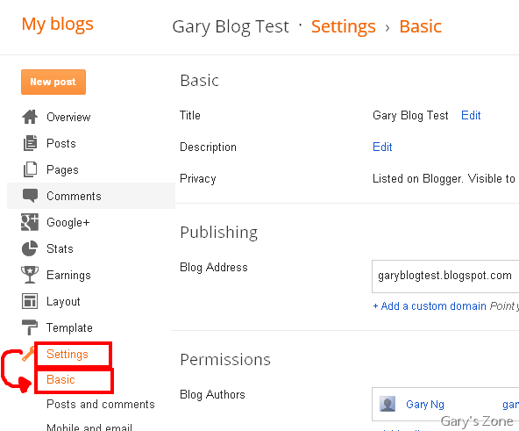519x431 pixels.
Task: Open the Google+ icon in sidebar
Action: click(30, 222)
